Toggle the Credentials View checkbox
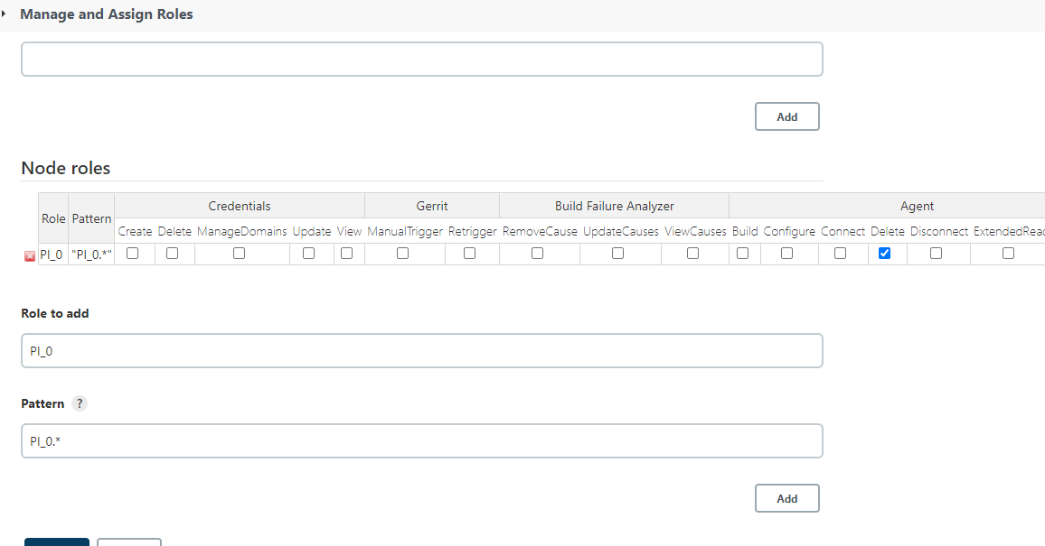Viewport: 1045px width, 546px height. (347, 254)
